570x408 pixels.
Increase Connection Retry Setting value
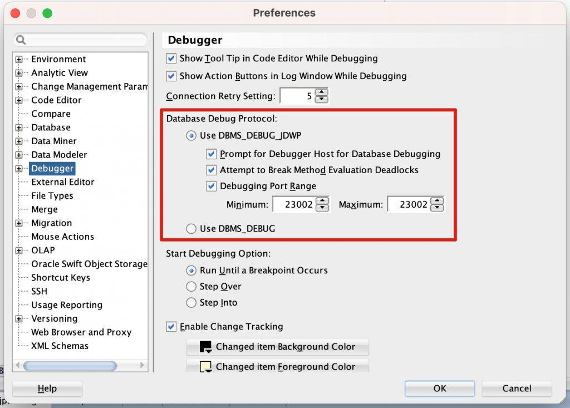point(321,92)
